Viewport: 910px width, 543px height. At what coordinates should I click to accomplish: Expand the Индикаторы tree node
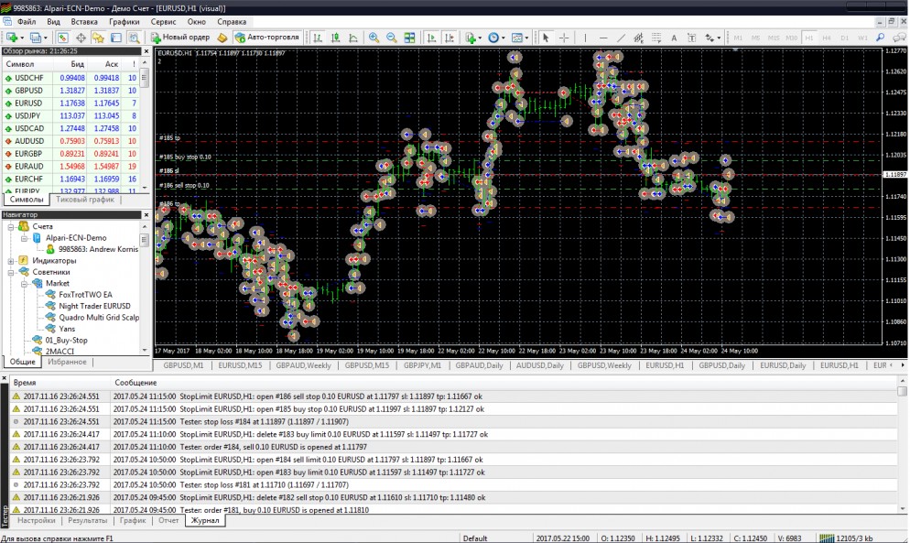coord(11,260)
